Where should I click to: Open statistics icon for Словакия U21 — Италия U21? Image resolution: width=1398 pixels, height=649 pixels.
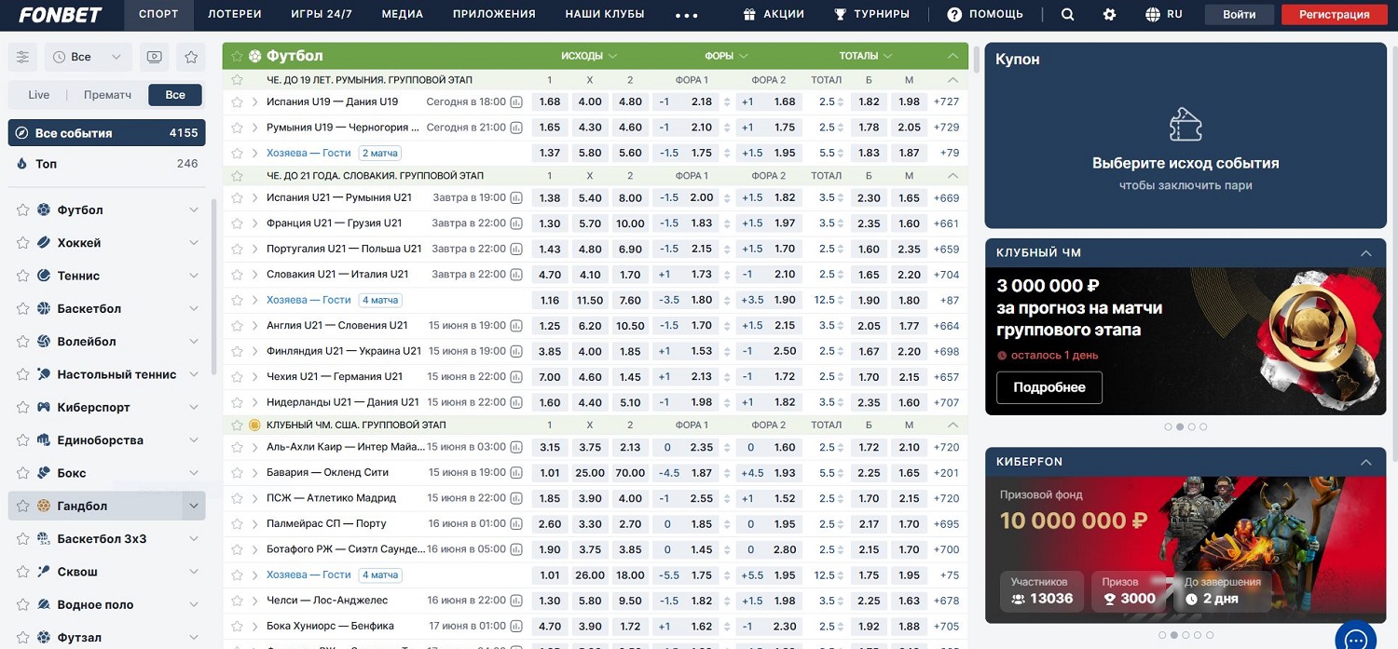pyautogui.click(x=516, y=275)
